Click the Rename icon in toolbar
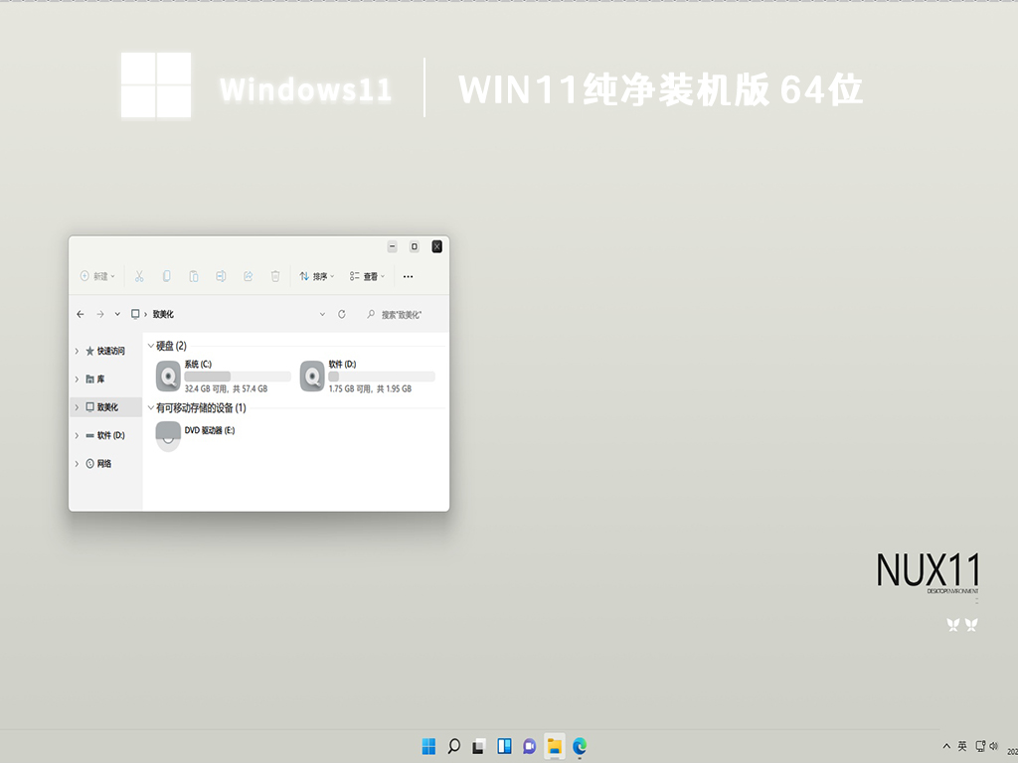1018x763 pixels. pyautogui.click(x=222, y=276)
